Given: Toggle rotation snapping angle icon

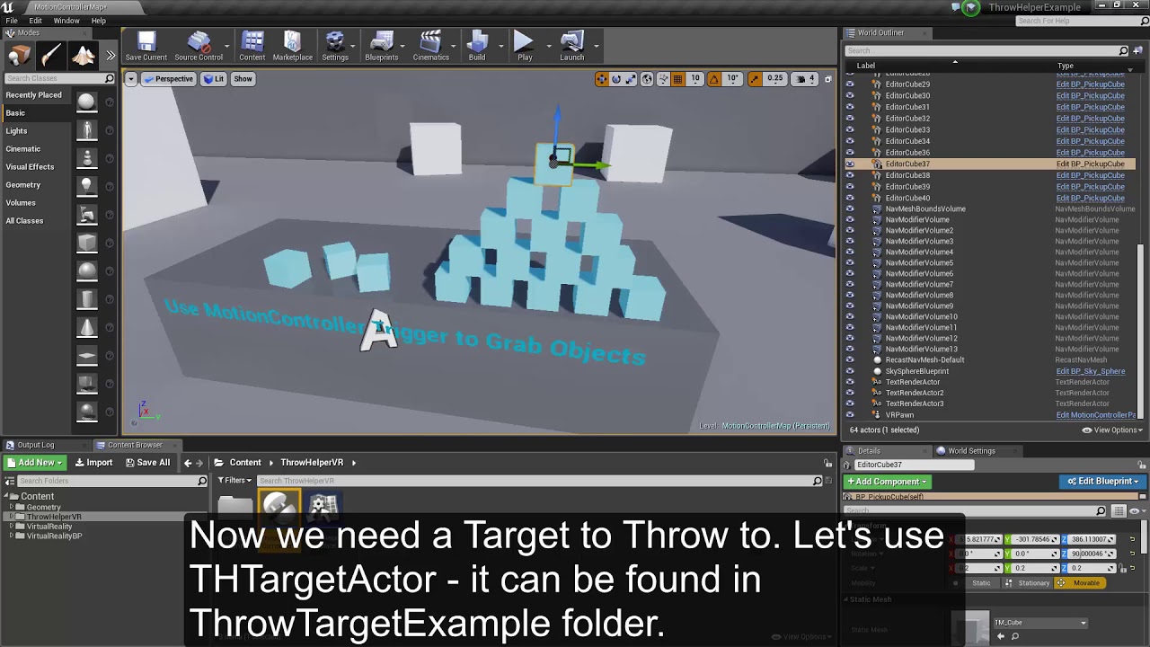Looking at the screenshot, I should click(x=714, y=79).
